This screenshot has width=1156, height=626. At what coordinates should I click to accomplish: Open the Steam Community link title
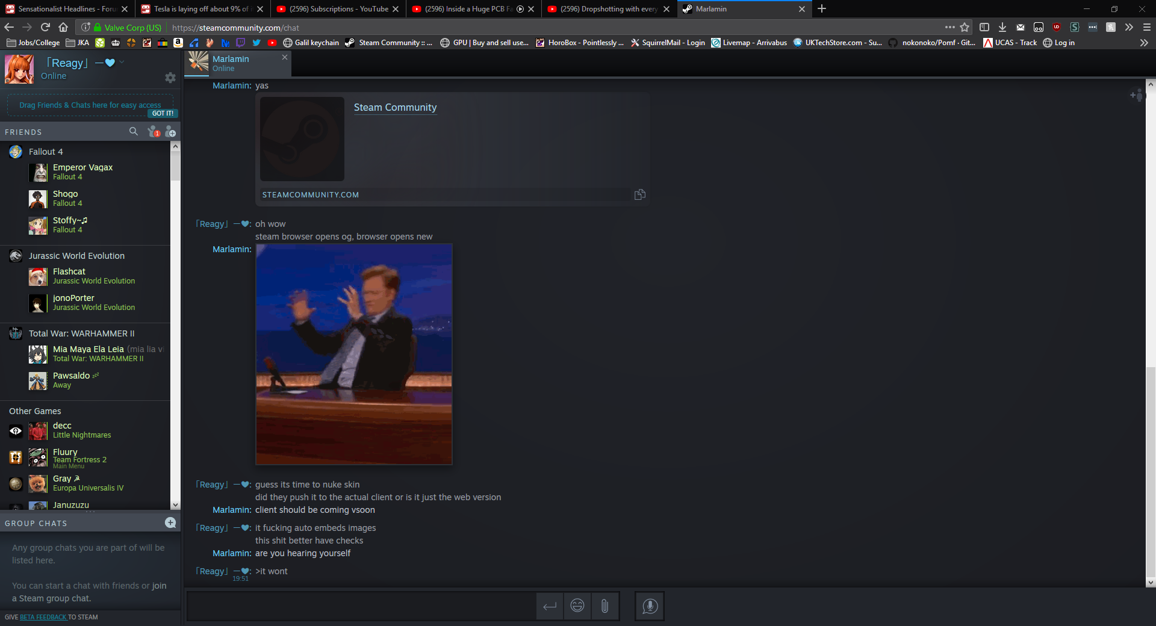coord(395,107)
